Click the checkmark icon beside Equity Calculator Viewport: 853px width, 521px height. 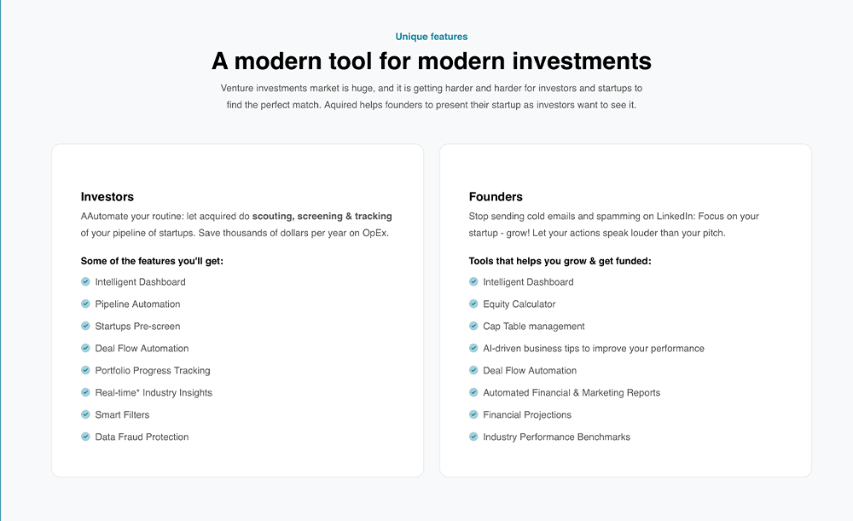coord(473,304)
